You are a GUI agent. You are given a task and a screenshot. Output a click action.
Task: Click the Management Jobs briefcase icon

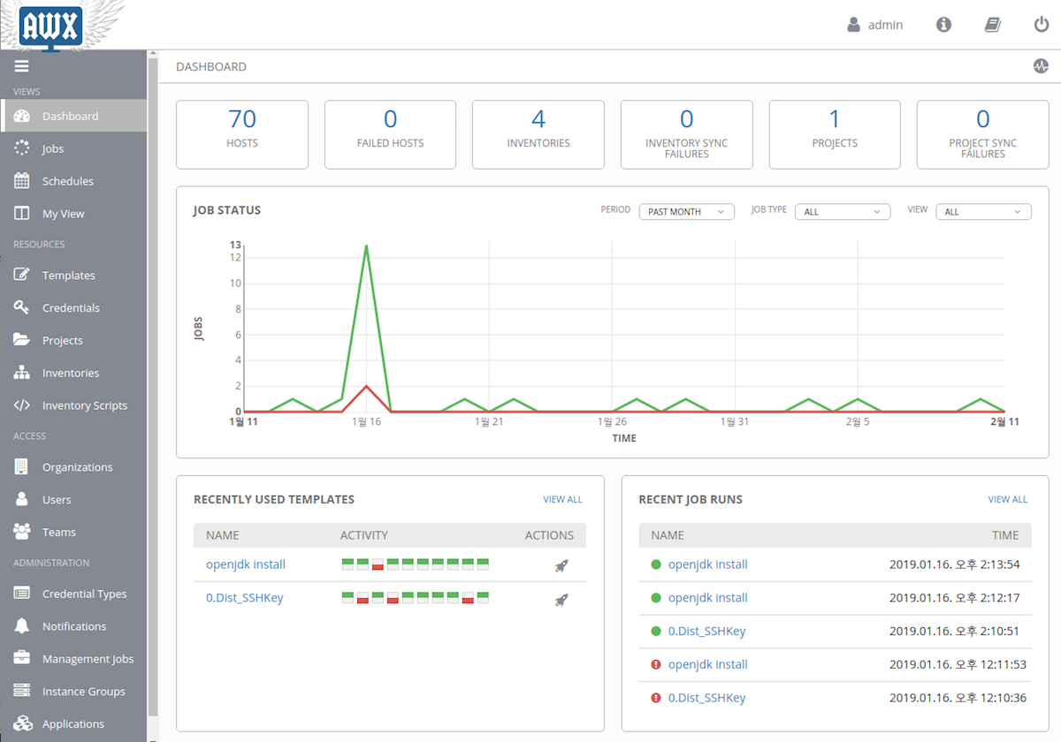[x=23, y=659]
